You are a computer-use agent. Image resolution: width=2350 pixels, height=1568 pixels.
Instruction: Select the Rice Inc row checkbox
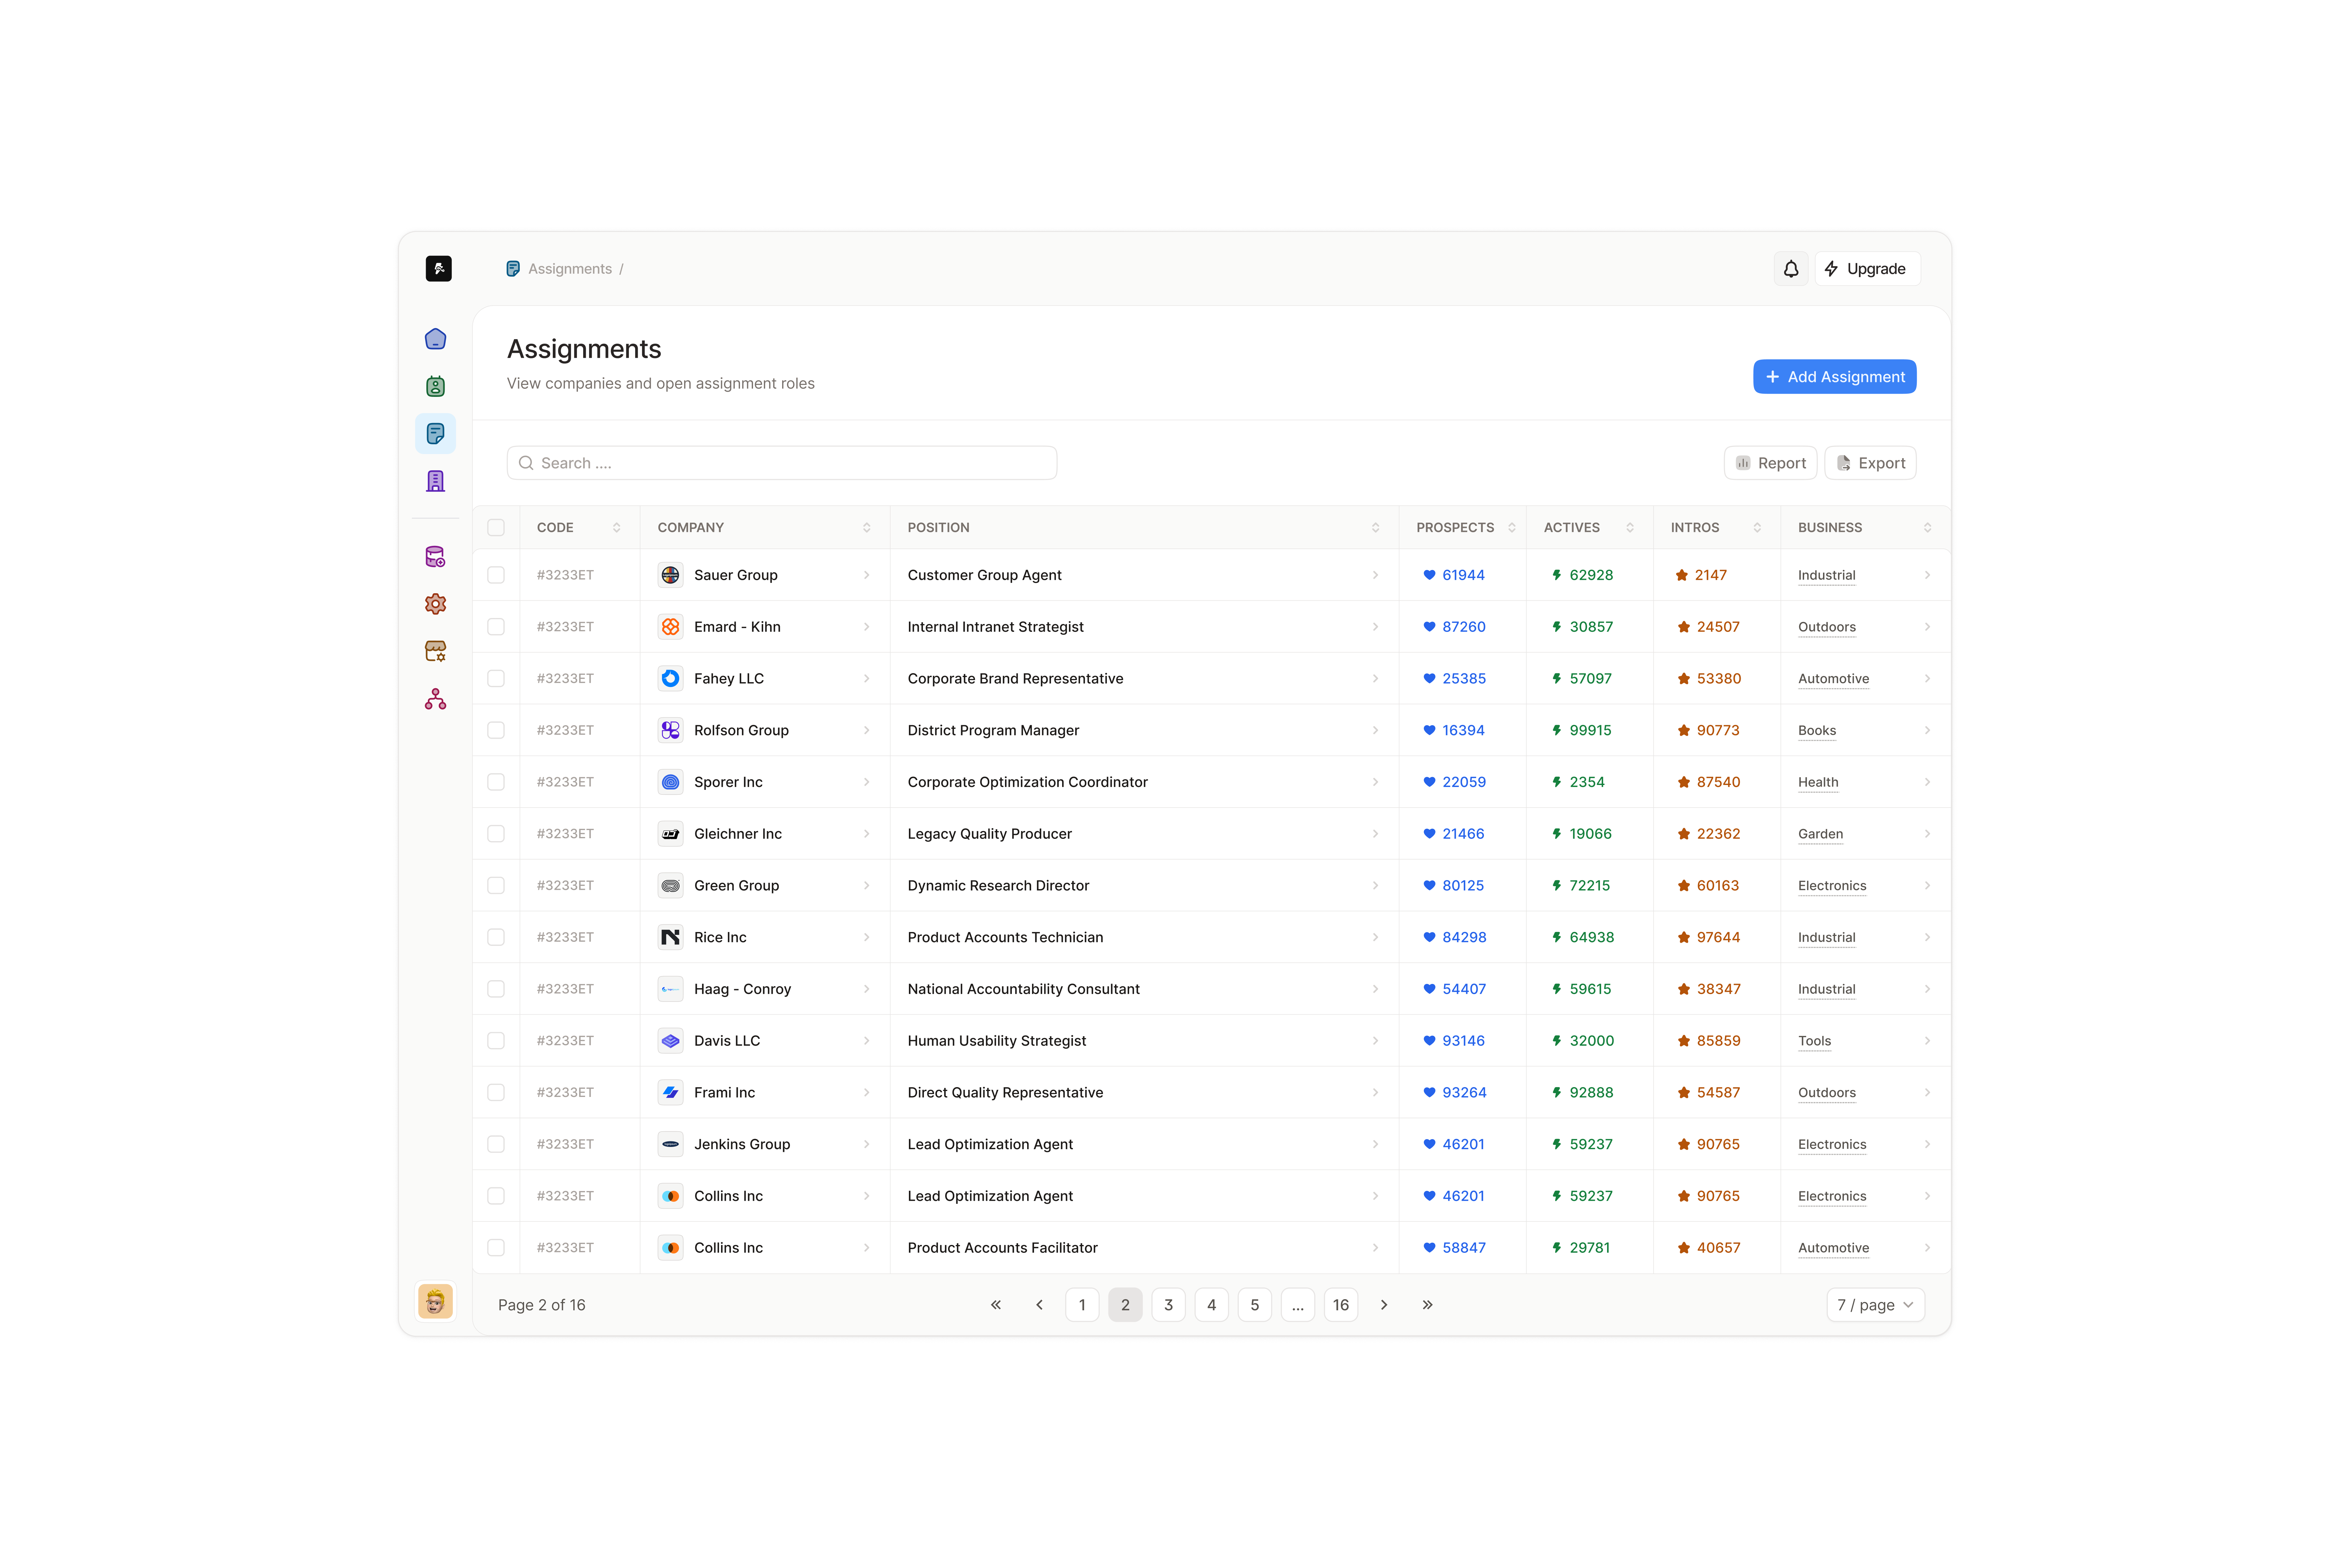click(496, 937)
